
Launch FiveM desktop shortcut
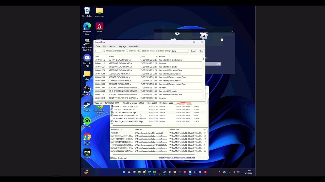click(99, 28)
